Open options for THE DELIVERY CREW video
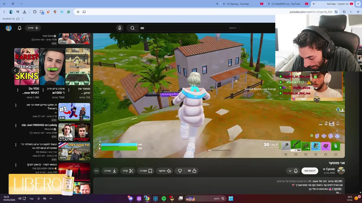362x203 pixels. tap(16, 165)
